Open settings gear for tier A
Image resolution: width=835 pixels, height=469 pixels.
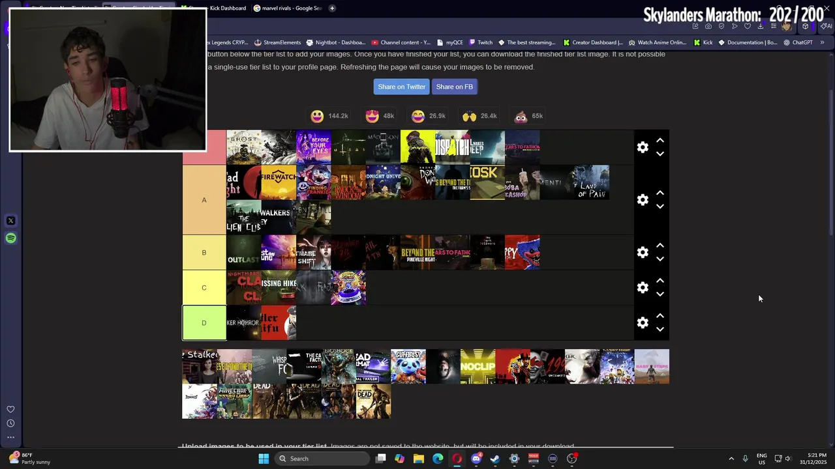(643, 200)
